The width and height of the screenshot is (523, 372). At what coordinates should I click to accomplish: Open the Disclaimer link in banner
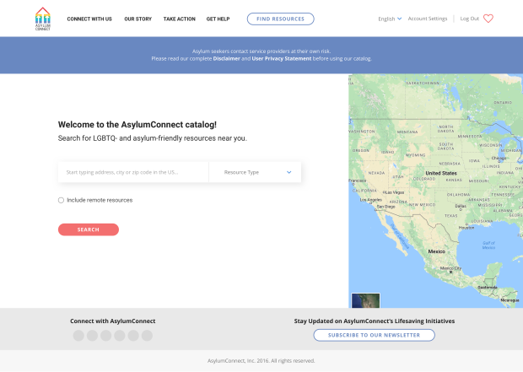click(226, 59)
